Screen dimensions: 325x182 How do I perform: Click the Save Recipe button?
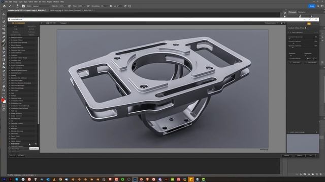[311, 62]
